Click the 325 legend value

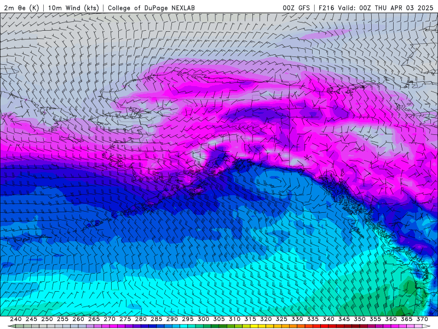(281, 319)
